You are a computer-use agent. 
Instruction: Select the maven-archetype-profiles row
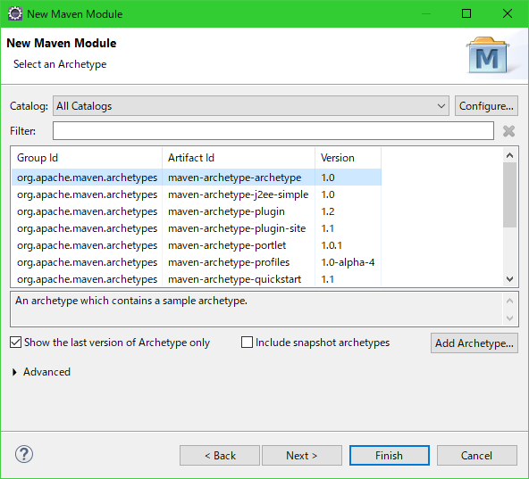pyautogui.click(x=197, y=262)
